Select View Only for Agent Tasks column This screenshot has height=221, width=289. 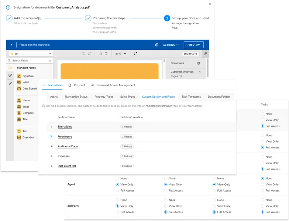pyautogui.click(x=263, y=185)
